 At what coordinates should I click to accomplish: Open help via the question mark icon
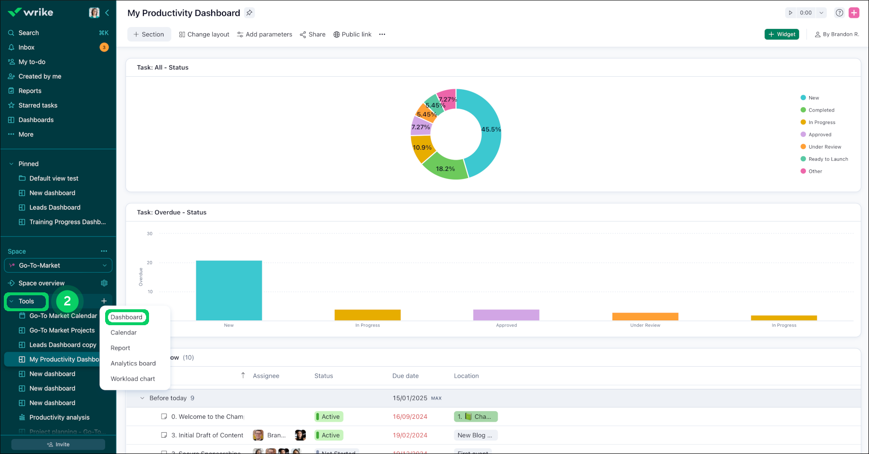coord(839,13)
